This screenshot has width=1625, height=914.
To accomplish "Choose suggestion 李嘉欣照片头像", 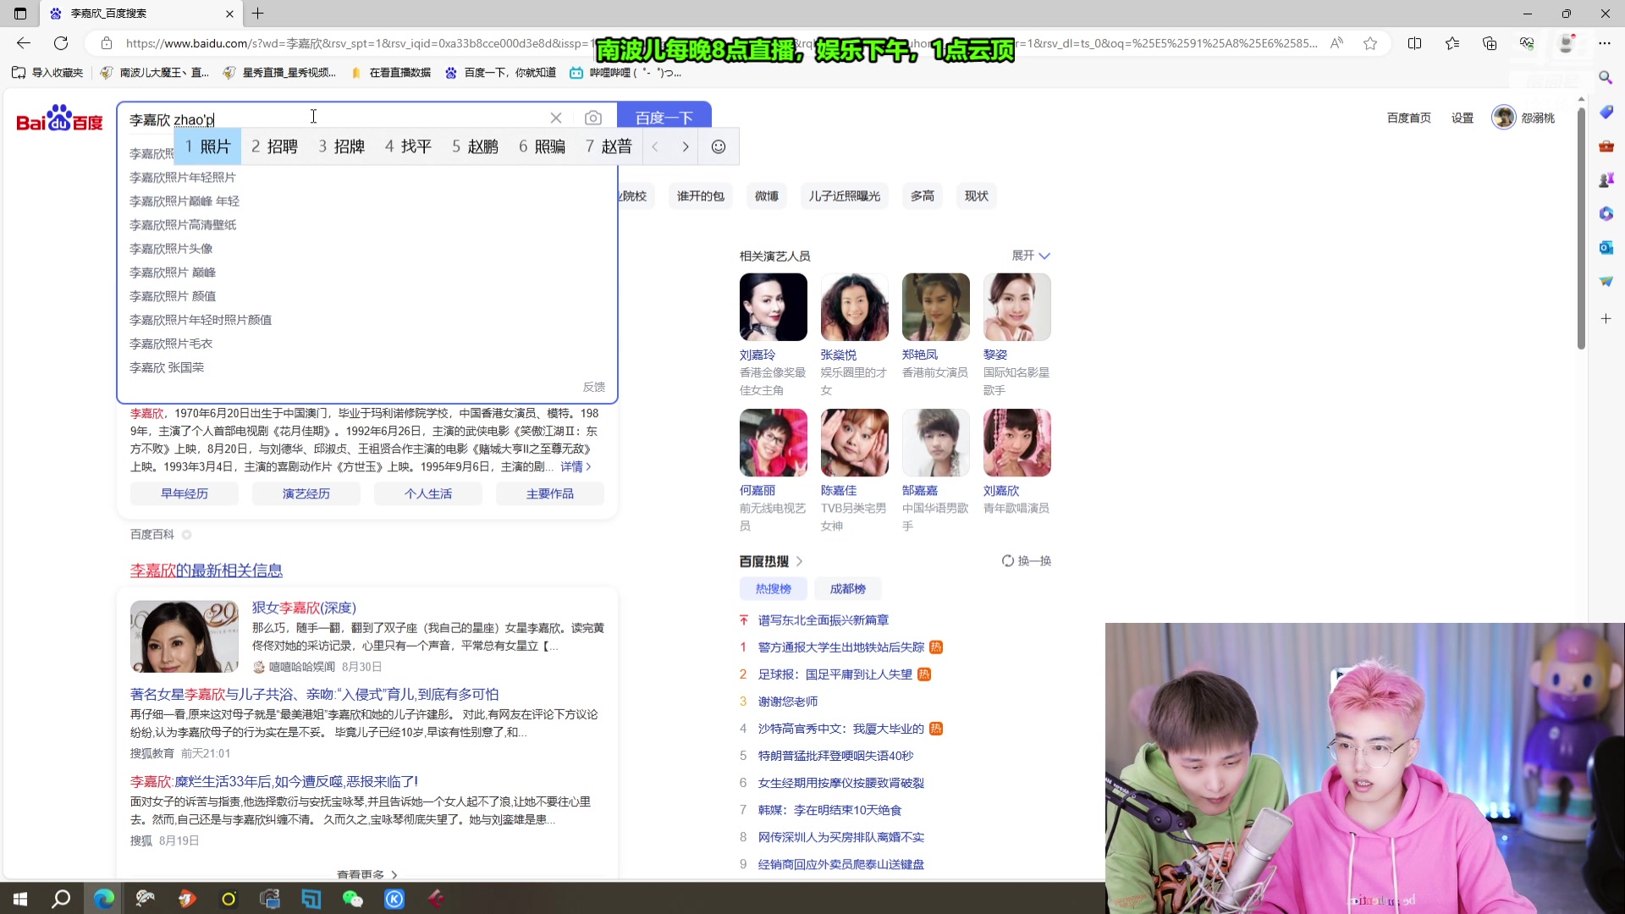I will tap(171, 249).
